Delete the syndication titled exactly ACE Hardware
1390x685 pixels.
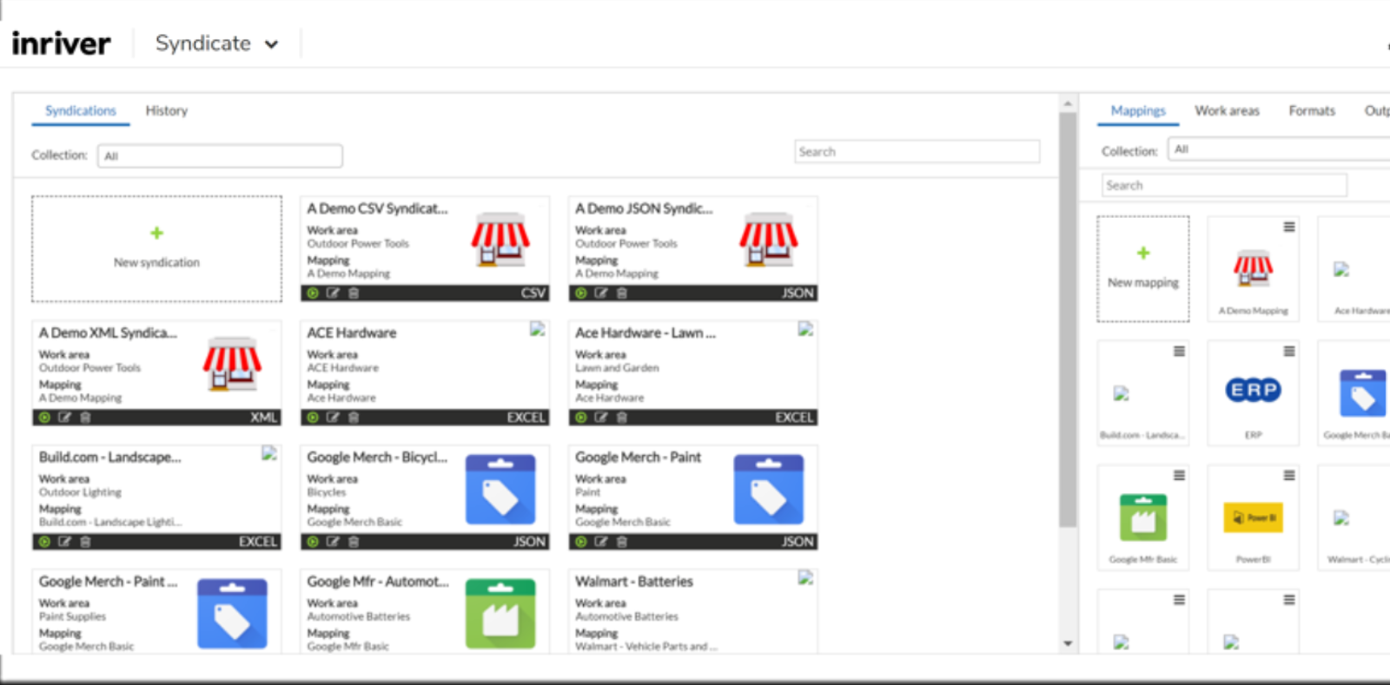(x=354, y=418)
